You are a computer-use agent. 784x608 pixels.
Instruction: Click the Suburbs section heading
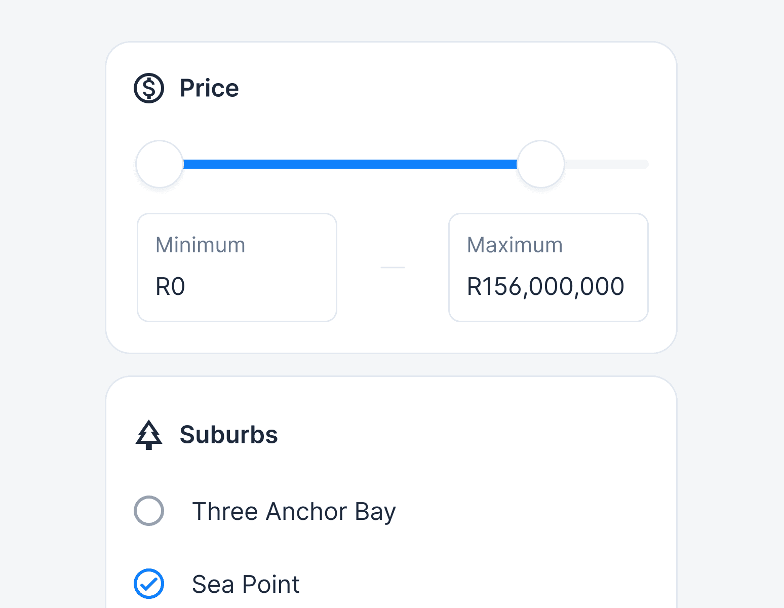(228, 435)
